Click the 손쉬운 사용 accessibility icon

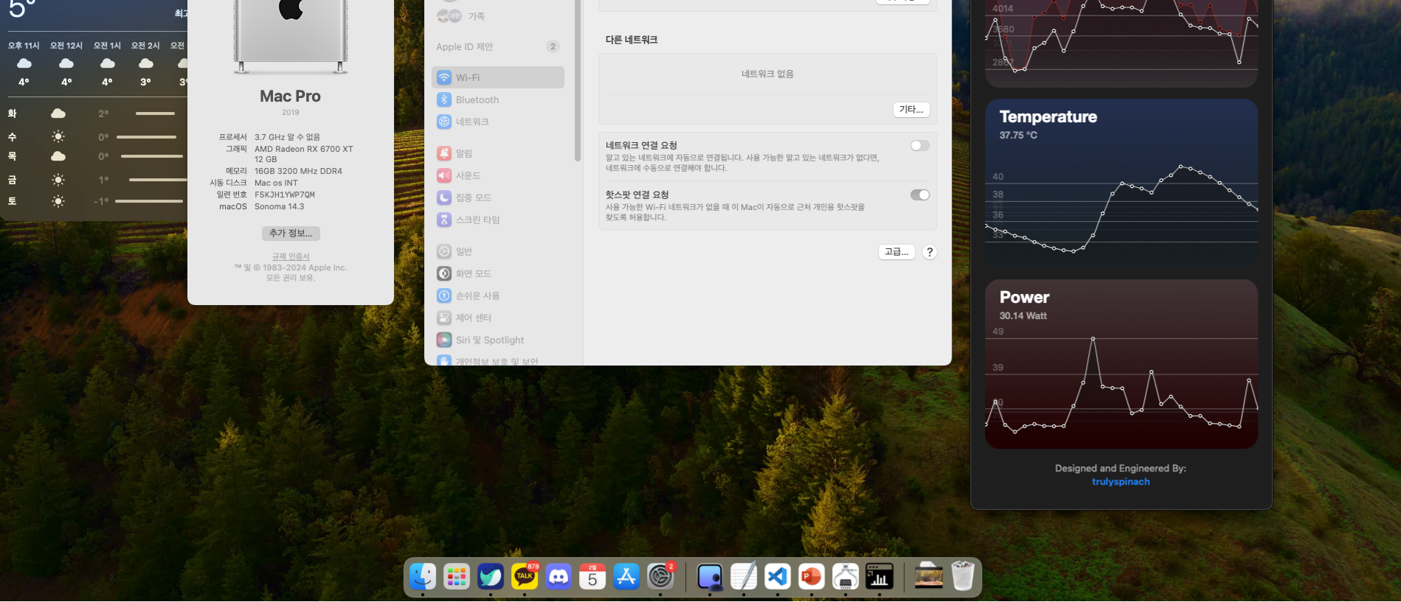click(x=444, y=295)
